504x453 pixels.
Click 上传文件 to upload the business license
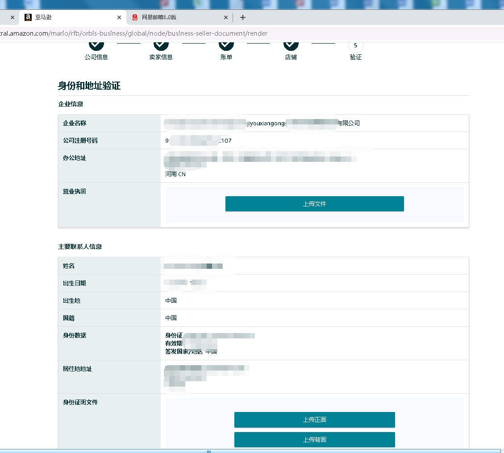click(314, 204)
